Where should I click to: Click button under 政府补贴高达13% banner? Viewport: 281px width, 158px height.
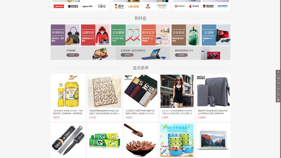(x=181, y=55)
